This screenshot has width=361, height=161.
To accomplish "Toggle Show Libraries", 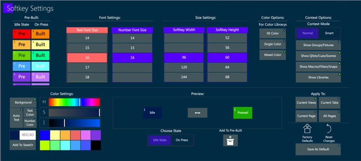I will pos(318,77).
